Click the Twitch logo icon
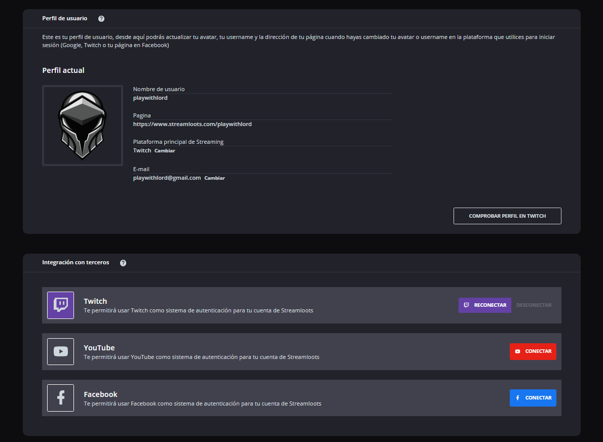This screenshot has height=442, width=603. tap(60, 305)
